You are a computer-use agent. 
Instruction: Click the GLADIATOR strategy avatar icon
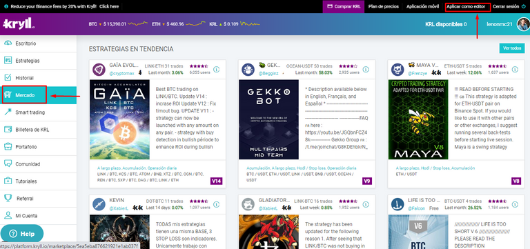[248, 204]
